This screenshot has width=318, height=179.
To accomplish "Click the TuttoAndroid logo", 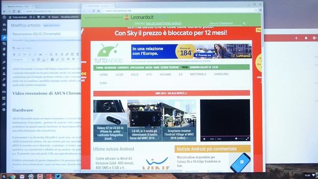I will click(x=108, y=53).
